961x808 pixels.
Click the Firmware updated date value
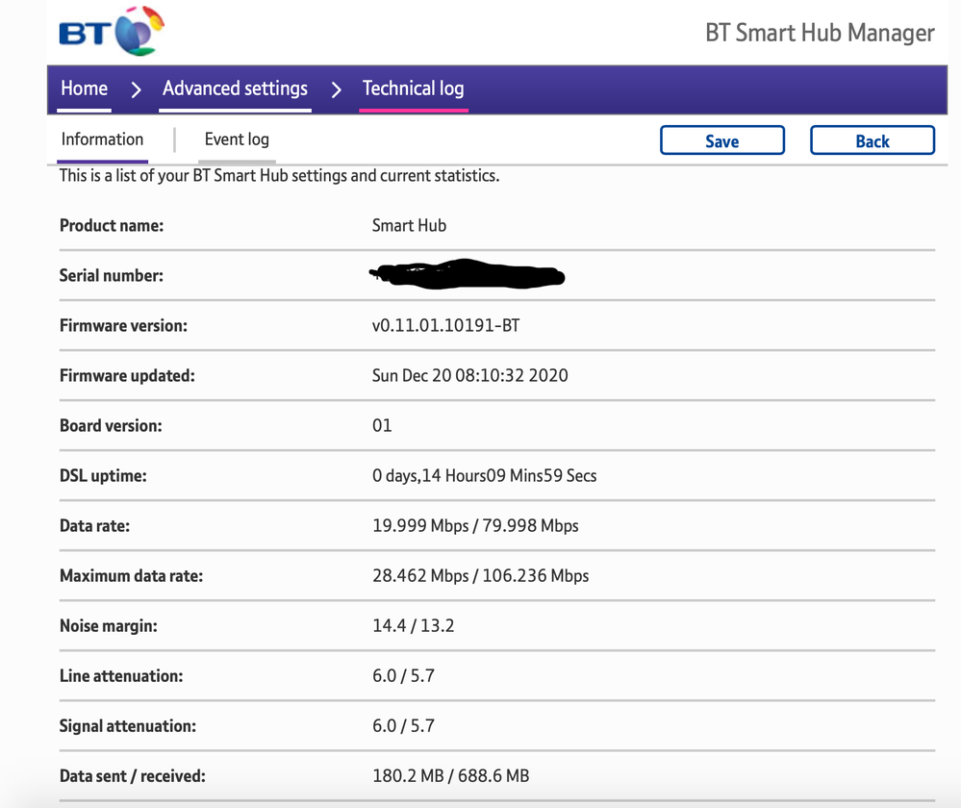pyautogui.click(x=469, y=375)
